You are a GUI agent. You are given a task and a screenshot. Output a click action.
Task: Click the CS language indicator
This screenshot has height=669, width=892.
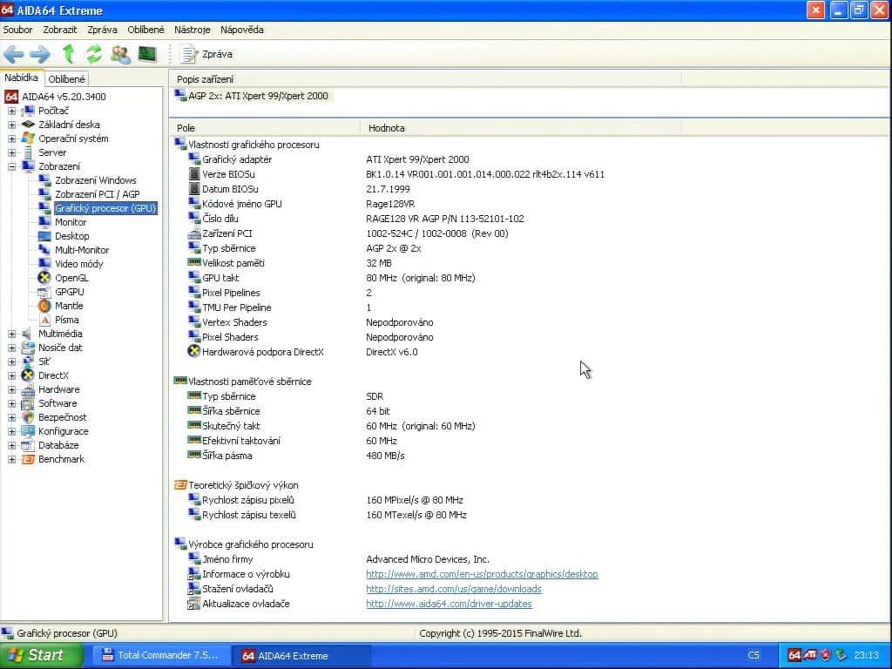(x=753, y=655)
